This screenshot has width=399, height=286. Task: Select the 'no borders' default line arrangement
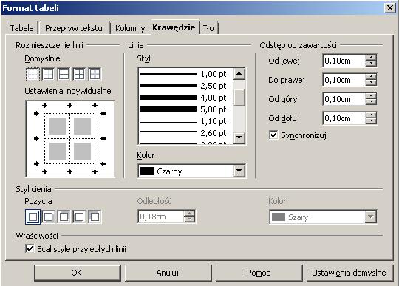click(x=33, y=75)
